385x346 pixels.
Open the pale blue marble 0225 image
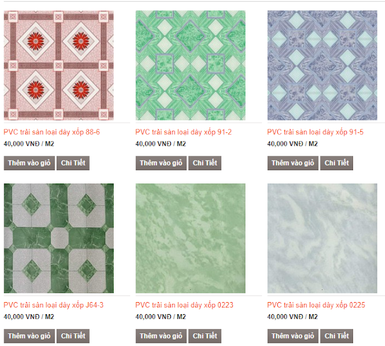tap(322, 238)
